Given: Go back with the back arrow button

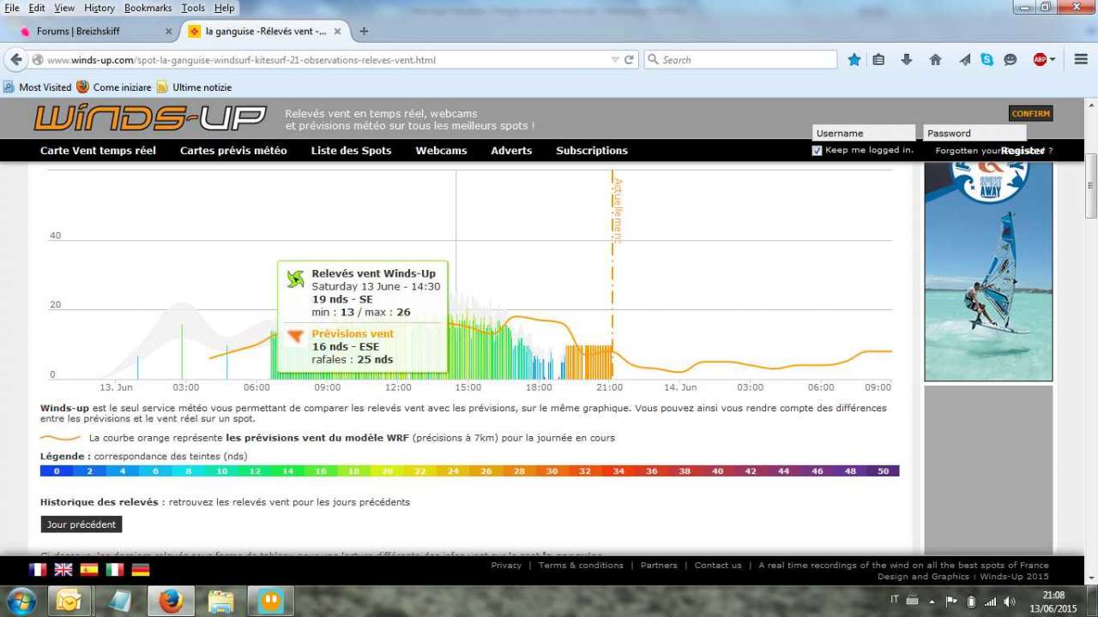Looking at the screenshot, I should point(16,60).
